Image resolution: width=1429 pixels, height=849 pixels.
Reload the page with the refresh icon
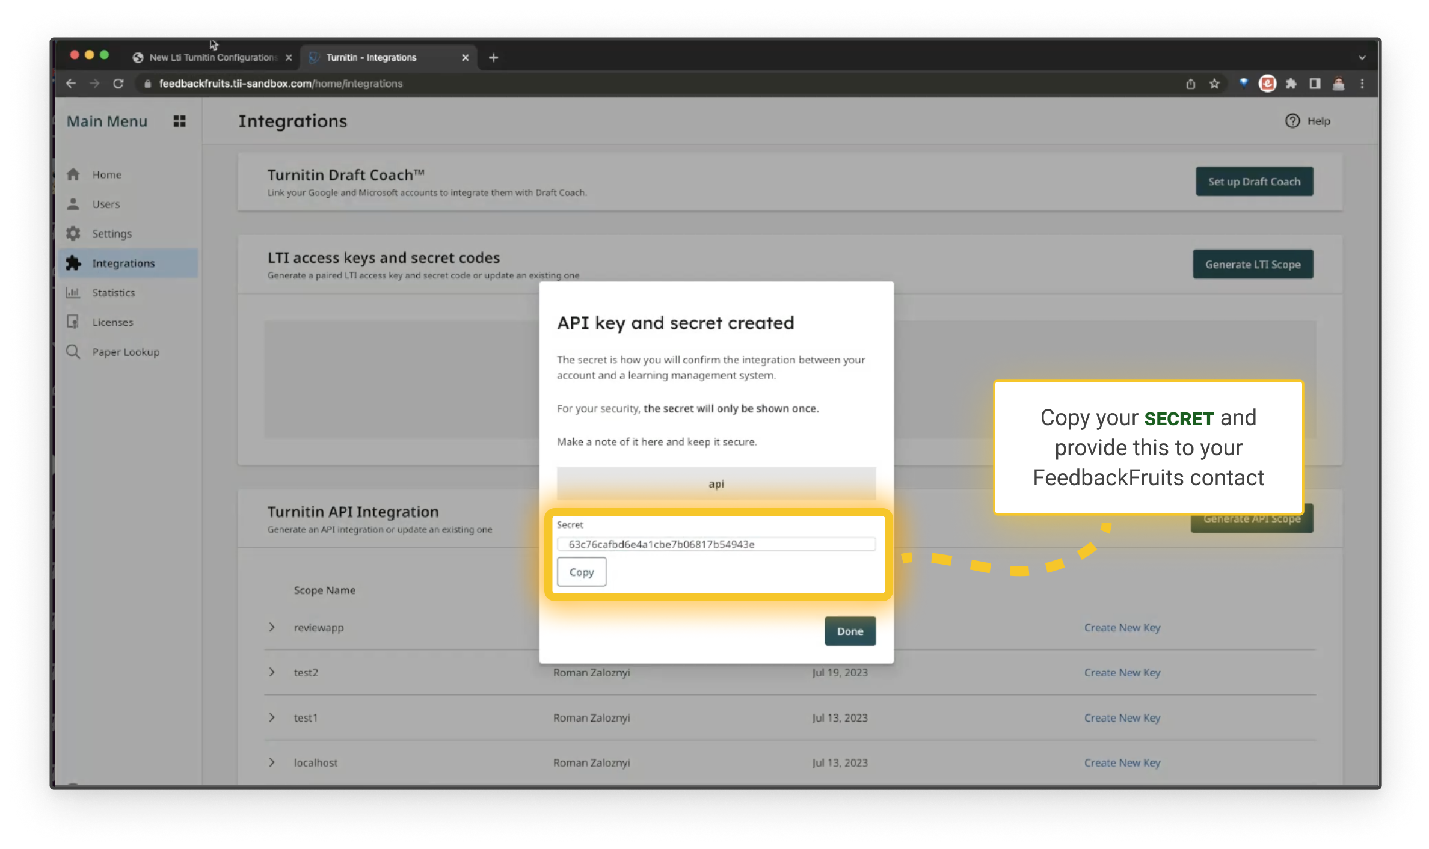(x=118, y=84)
